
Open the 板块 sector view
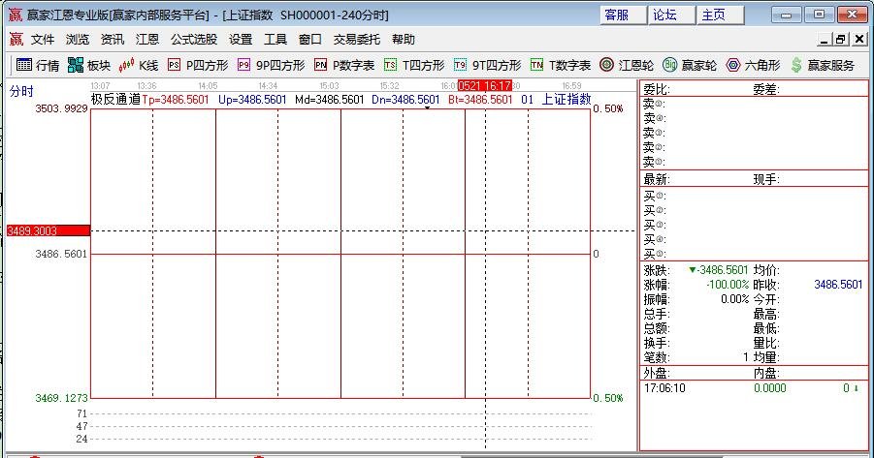click(x=89, y=65)
